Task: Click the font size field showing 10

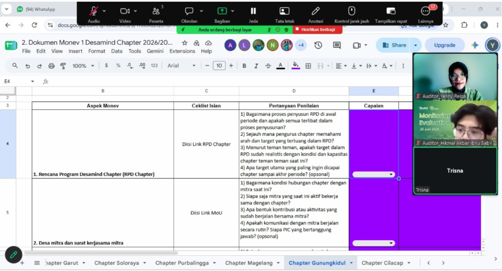Action: (219, 65)
